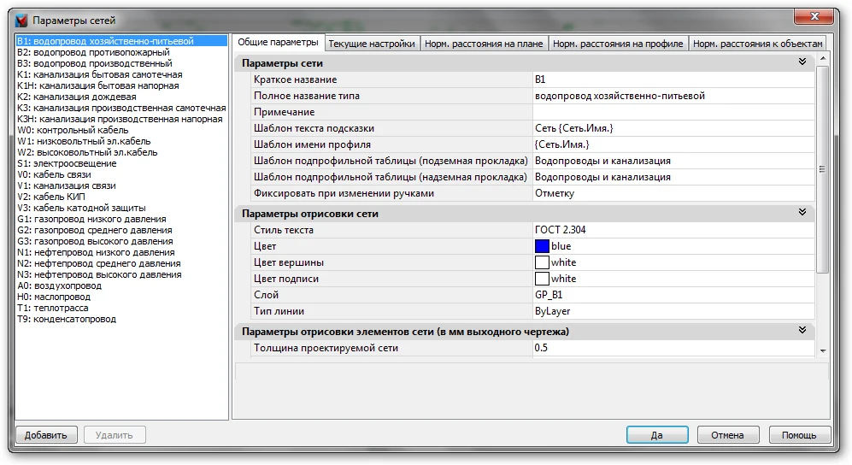This screenshot has width=852, height=465.
Task: Collapse the Параметры сети section
Action: (x=802, y=62)
